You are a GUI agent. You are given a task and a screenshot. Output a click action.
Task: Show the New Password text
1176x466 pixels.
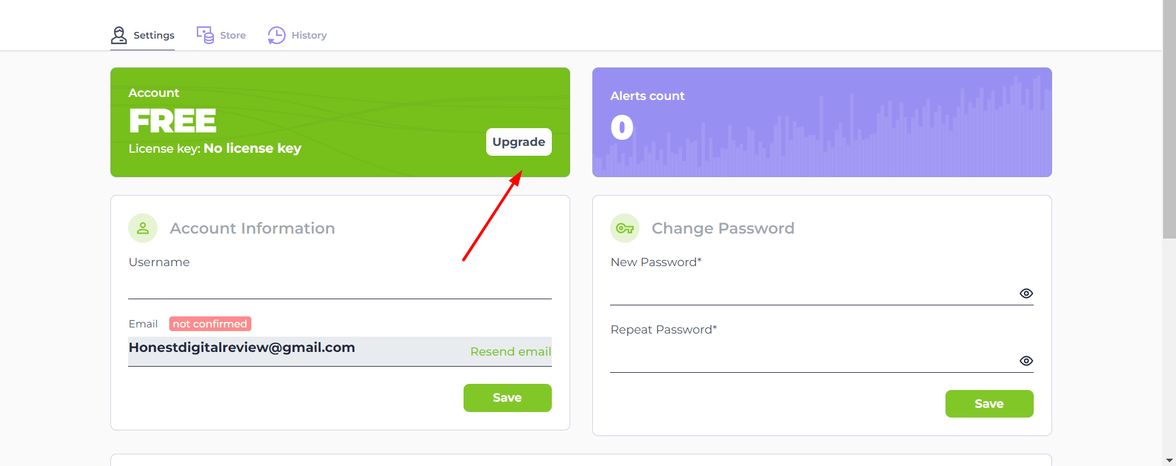tap(1026, 293)
